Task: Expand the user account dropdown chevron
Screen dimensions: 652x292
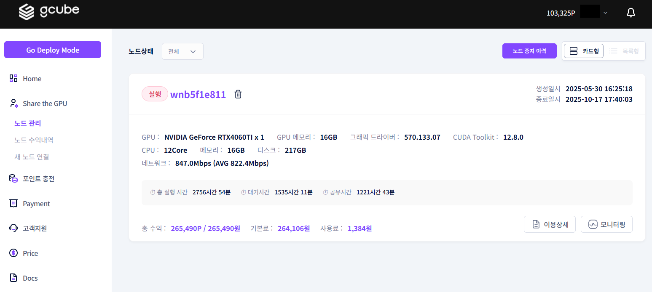Action: tap(605, 13)
